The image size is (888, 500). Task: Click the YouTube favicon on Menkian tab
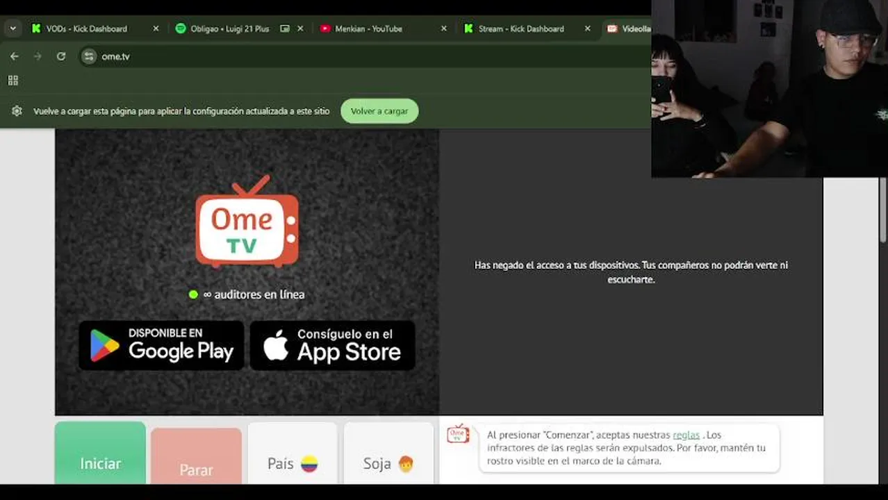[325, 28]
